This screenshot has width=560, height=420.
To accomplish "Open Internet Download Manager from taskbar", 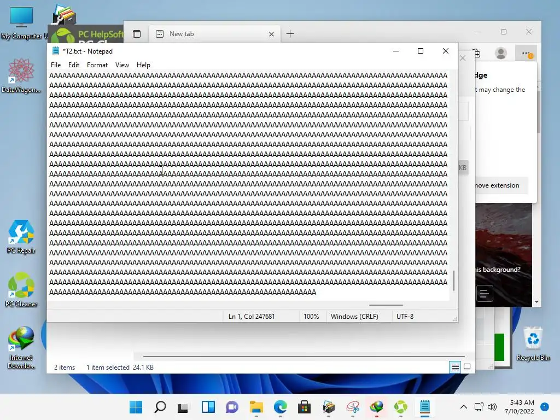I will coord(376,407).
